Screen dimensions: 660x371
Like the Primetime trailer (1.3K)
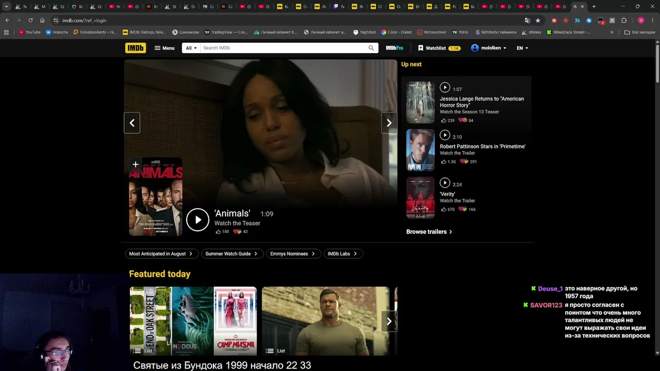(449, 162)
